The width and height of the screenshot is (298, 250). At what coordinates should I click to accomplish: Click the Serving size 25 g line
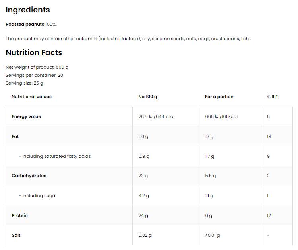[x=24, y=83]
